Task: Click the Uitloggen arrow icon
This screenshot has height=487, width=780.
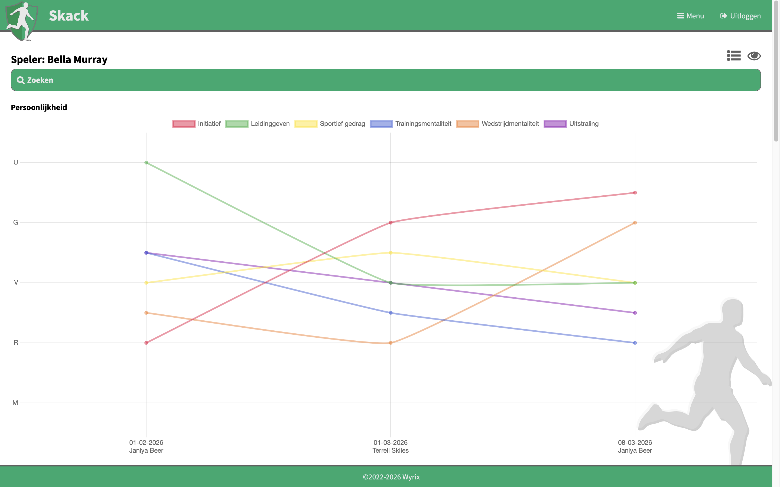Action: (x=723, y=16)
